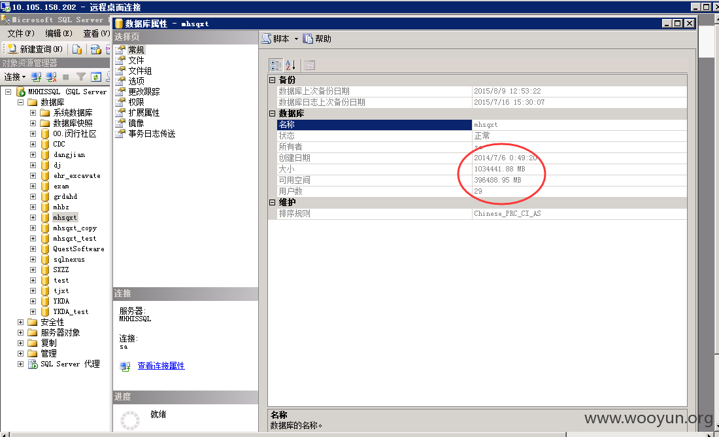
Task: Expand the SQL Server 代理 node
Action: coord(21,364)
